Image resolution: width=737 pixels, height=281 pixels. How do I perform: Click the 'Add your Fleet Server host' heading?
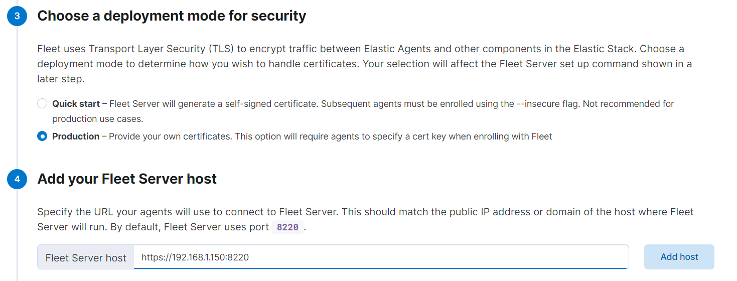127,179
